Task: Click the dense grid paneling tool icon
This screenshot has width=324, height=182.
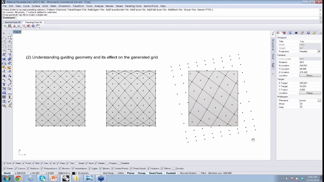Action: click(x=10, y=26)
